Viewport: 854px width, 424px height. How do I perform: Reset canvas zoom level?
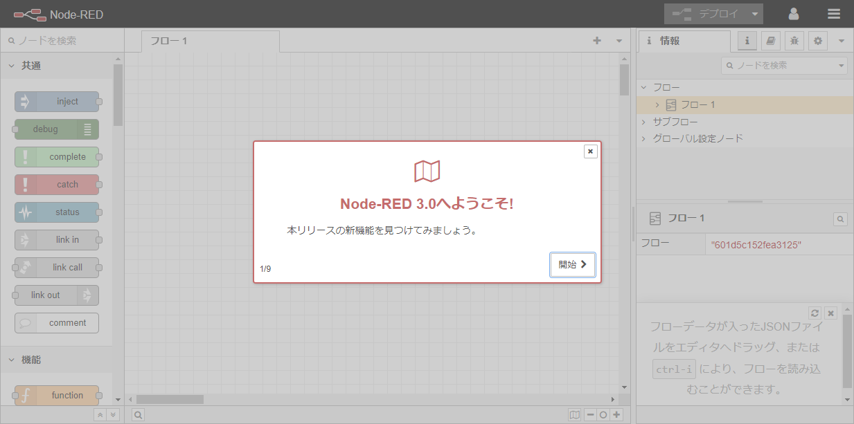point(603,415)
